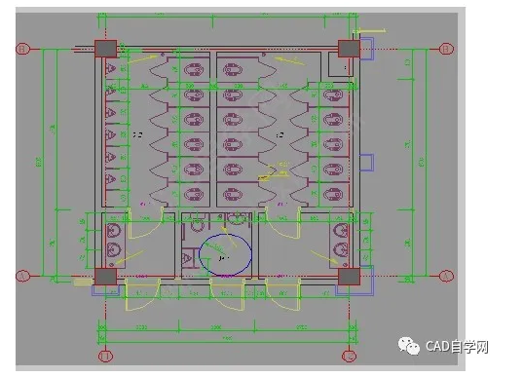
Task: Click the bottom-left red axis bubble below the plan
Action: 106,356
